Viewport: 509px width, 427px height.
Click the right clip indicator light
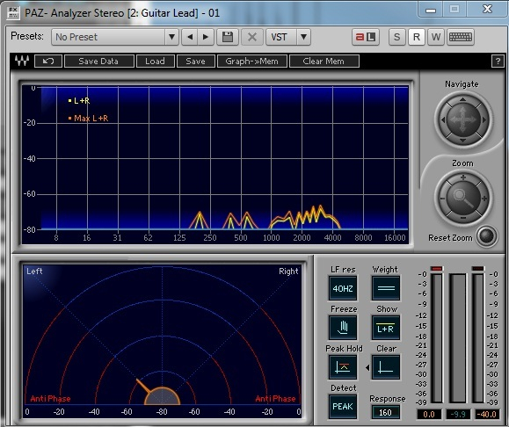(478, 268)
